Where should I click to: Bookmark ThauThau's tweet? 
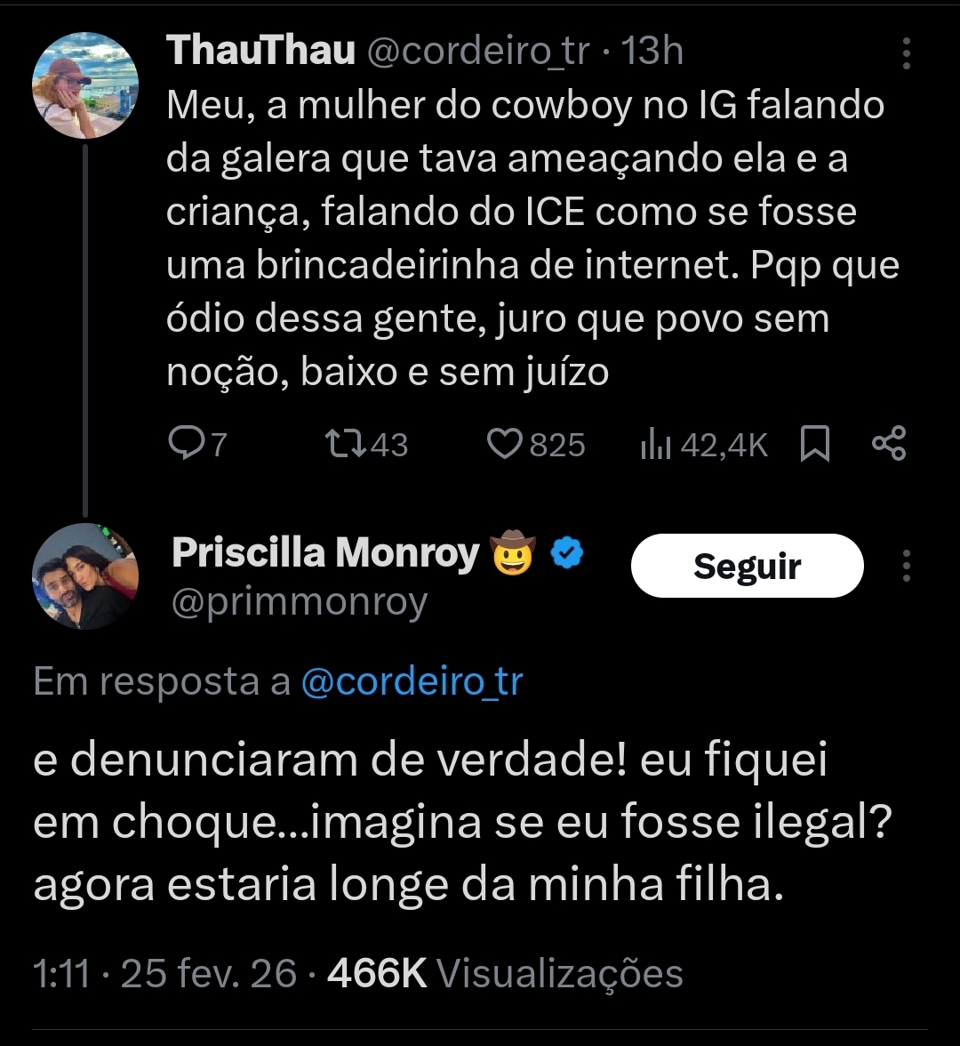coord(815,444)
